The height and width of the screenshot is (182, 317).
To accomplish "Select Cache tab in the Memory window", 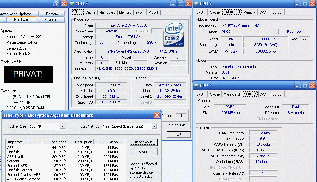I will (x=215, y=94).
